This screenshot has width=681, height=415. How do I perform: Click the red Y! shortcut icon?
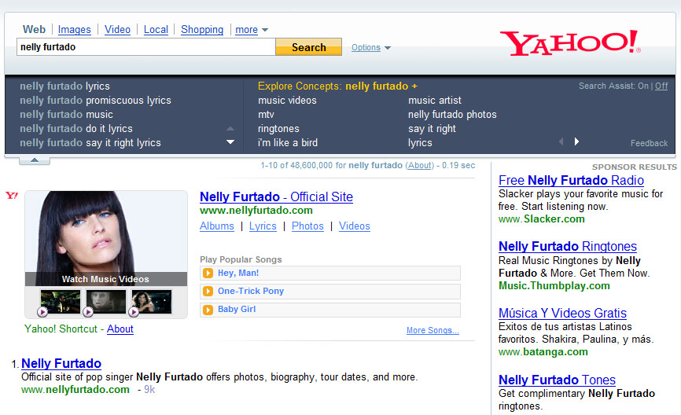tap(12, 196)
